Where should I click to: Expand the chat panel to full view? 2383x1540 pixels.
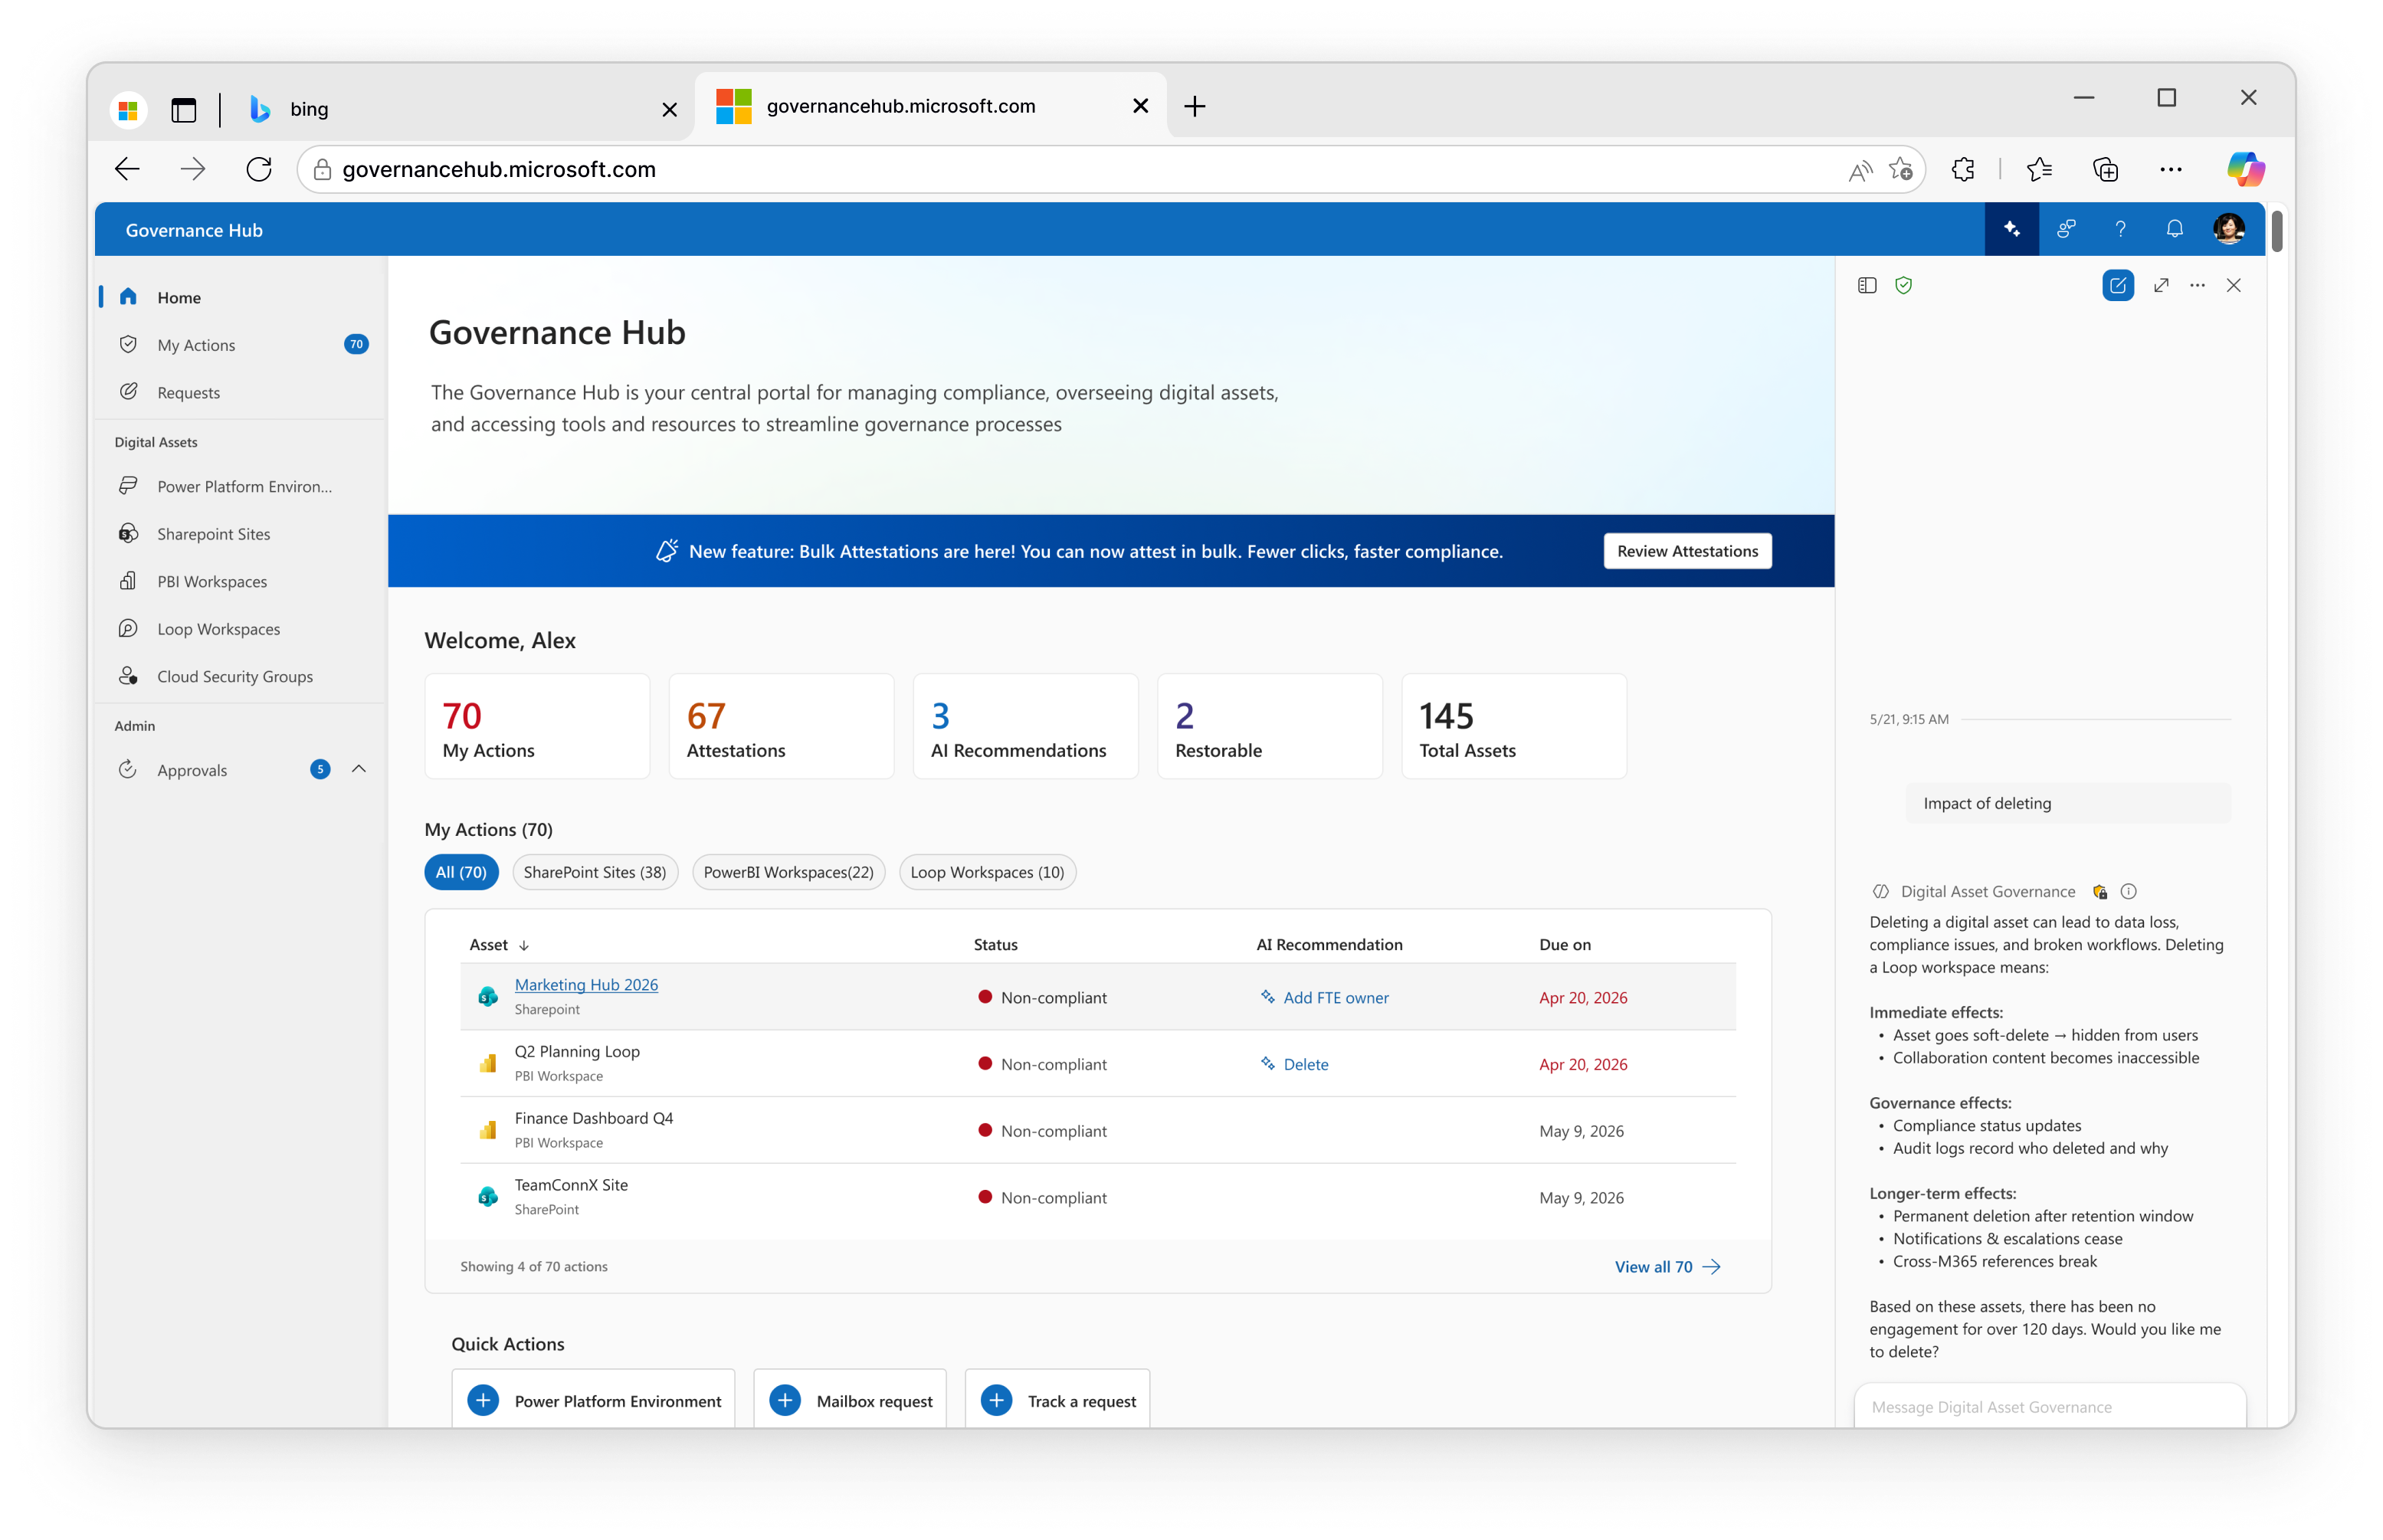click(x=2161, y=286)
